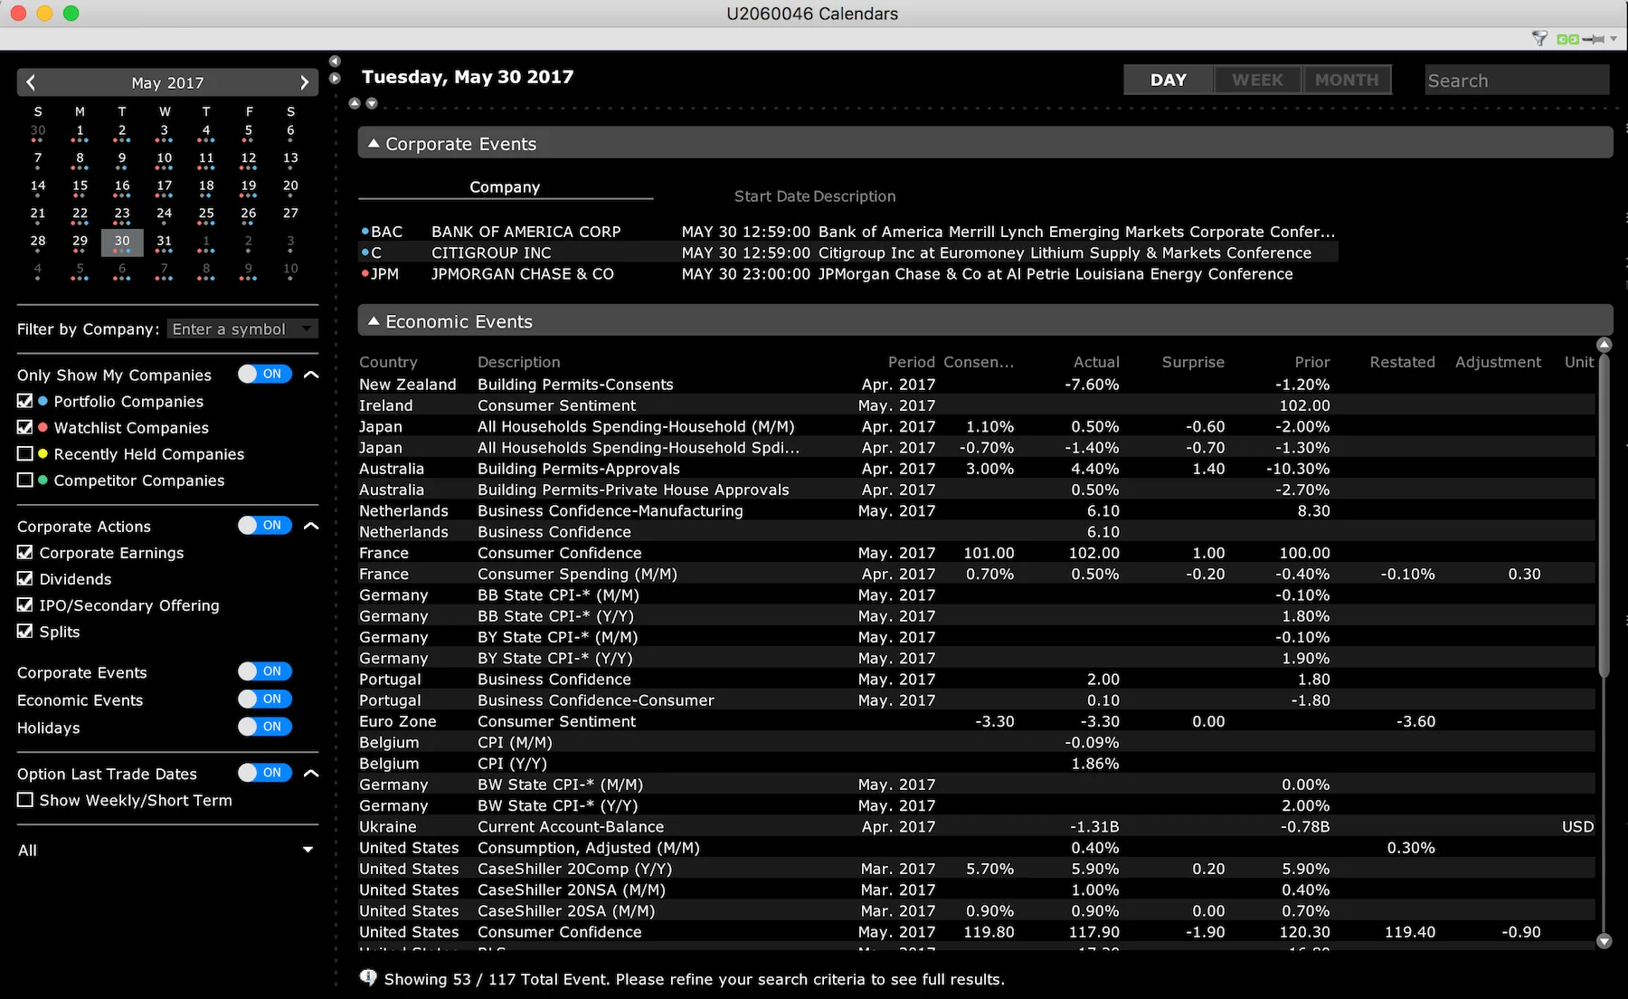
Task: Sort by Restated column header
Action: pyautogui.click(x=1402, y=362)
